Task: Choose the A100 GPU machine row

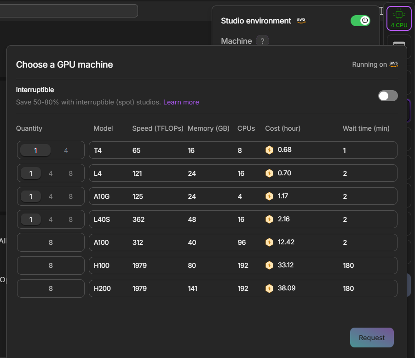Action: coord(242,243)
